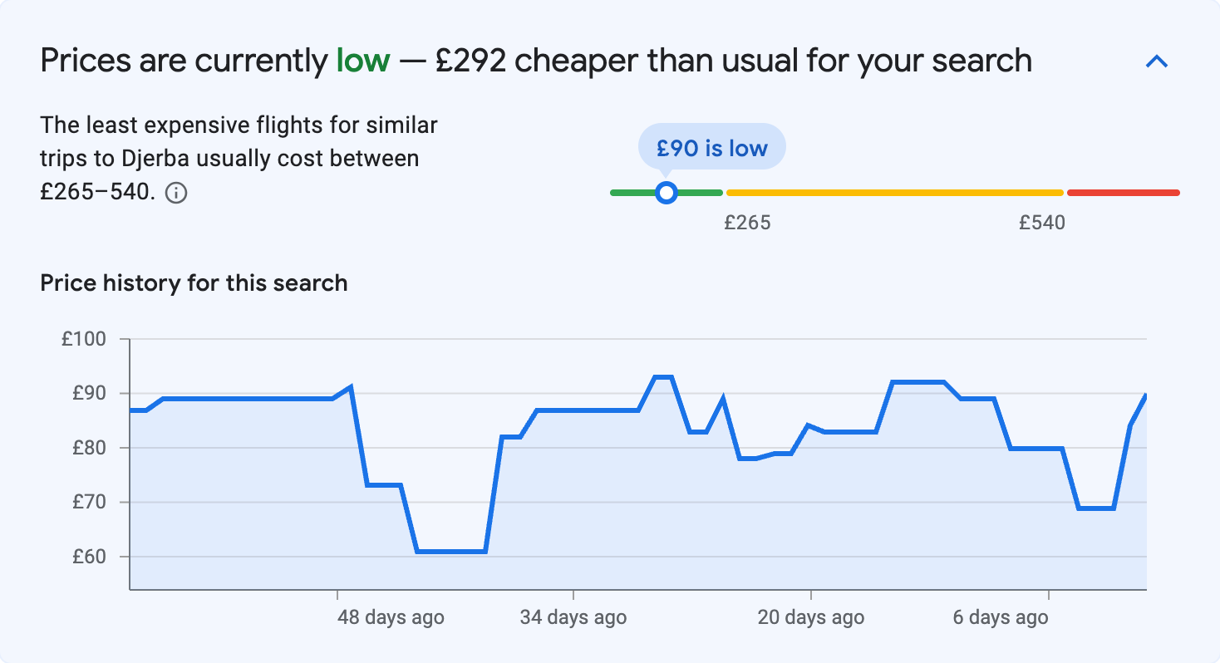The width and height of the screenshot is (1220, 663).
Task: Select the yellow segment of the price bar
Action: (893, 192)
